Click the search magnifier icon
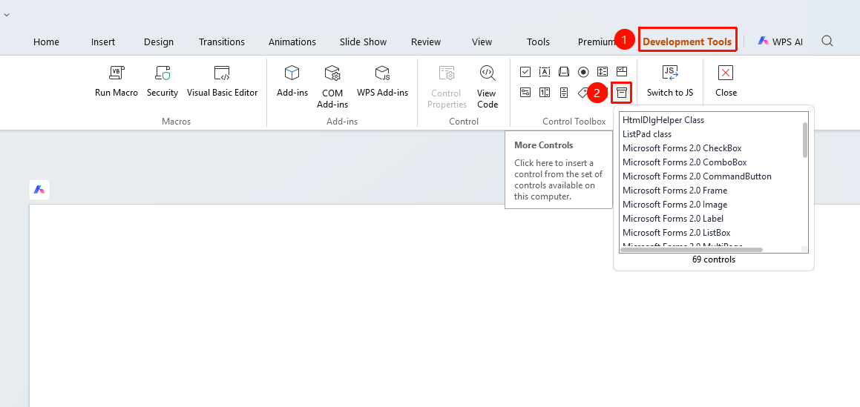 (827, 41)
